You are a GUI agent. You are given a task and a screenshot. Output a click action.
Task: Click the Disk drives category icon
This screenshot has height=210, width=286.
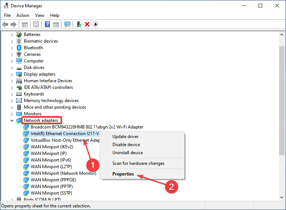[19, 68]
